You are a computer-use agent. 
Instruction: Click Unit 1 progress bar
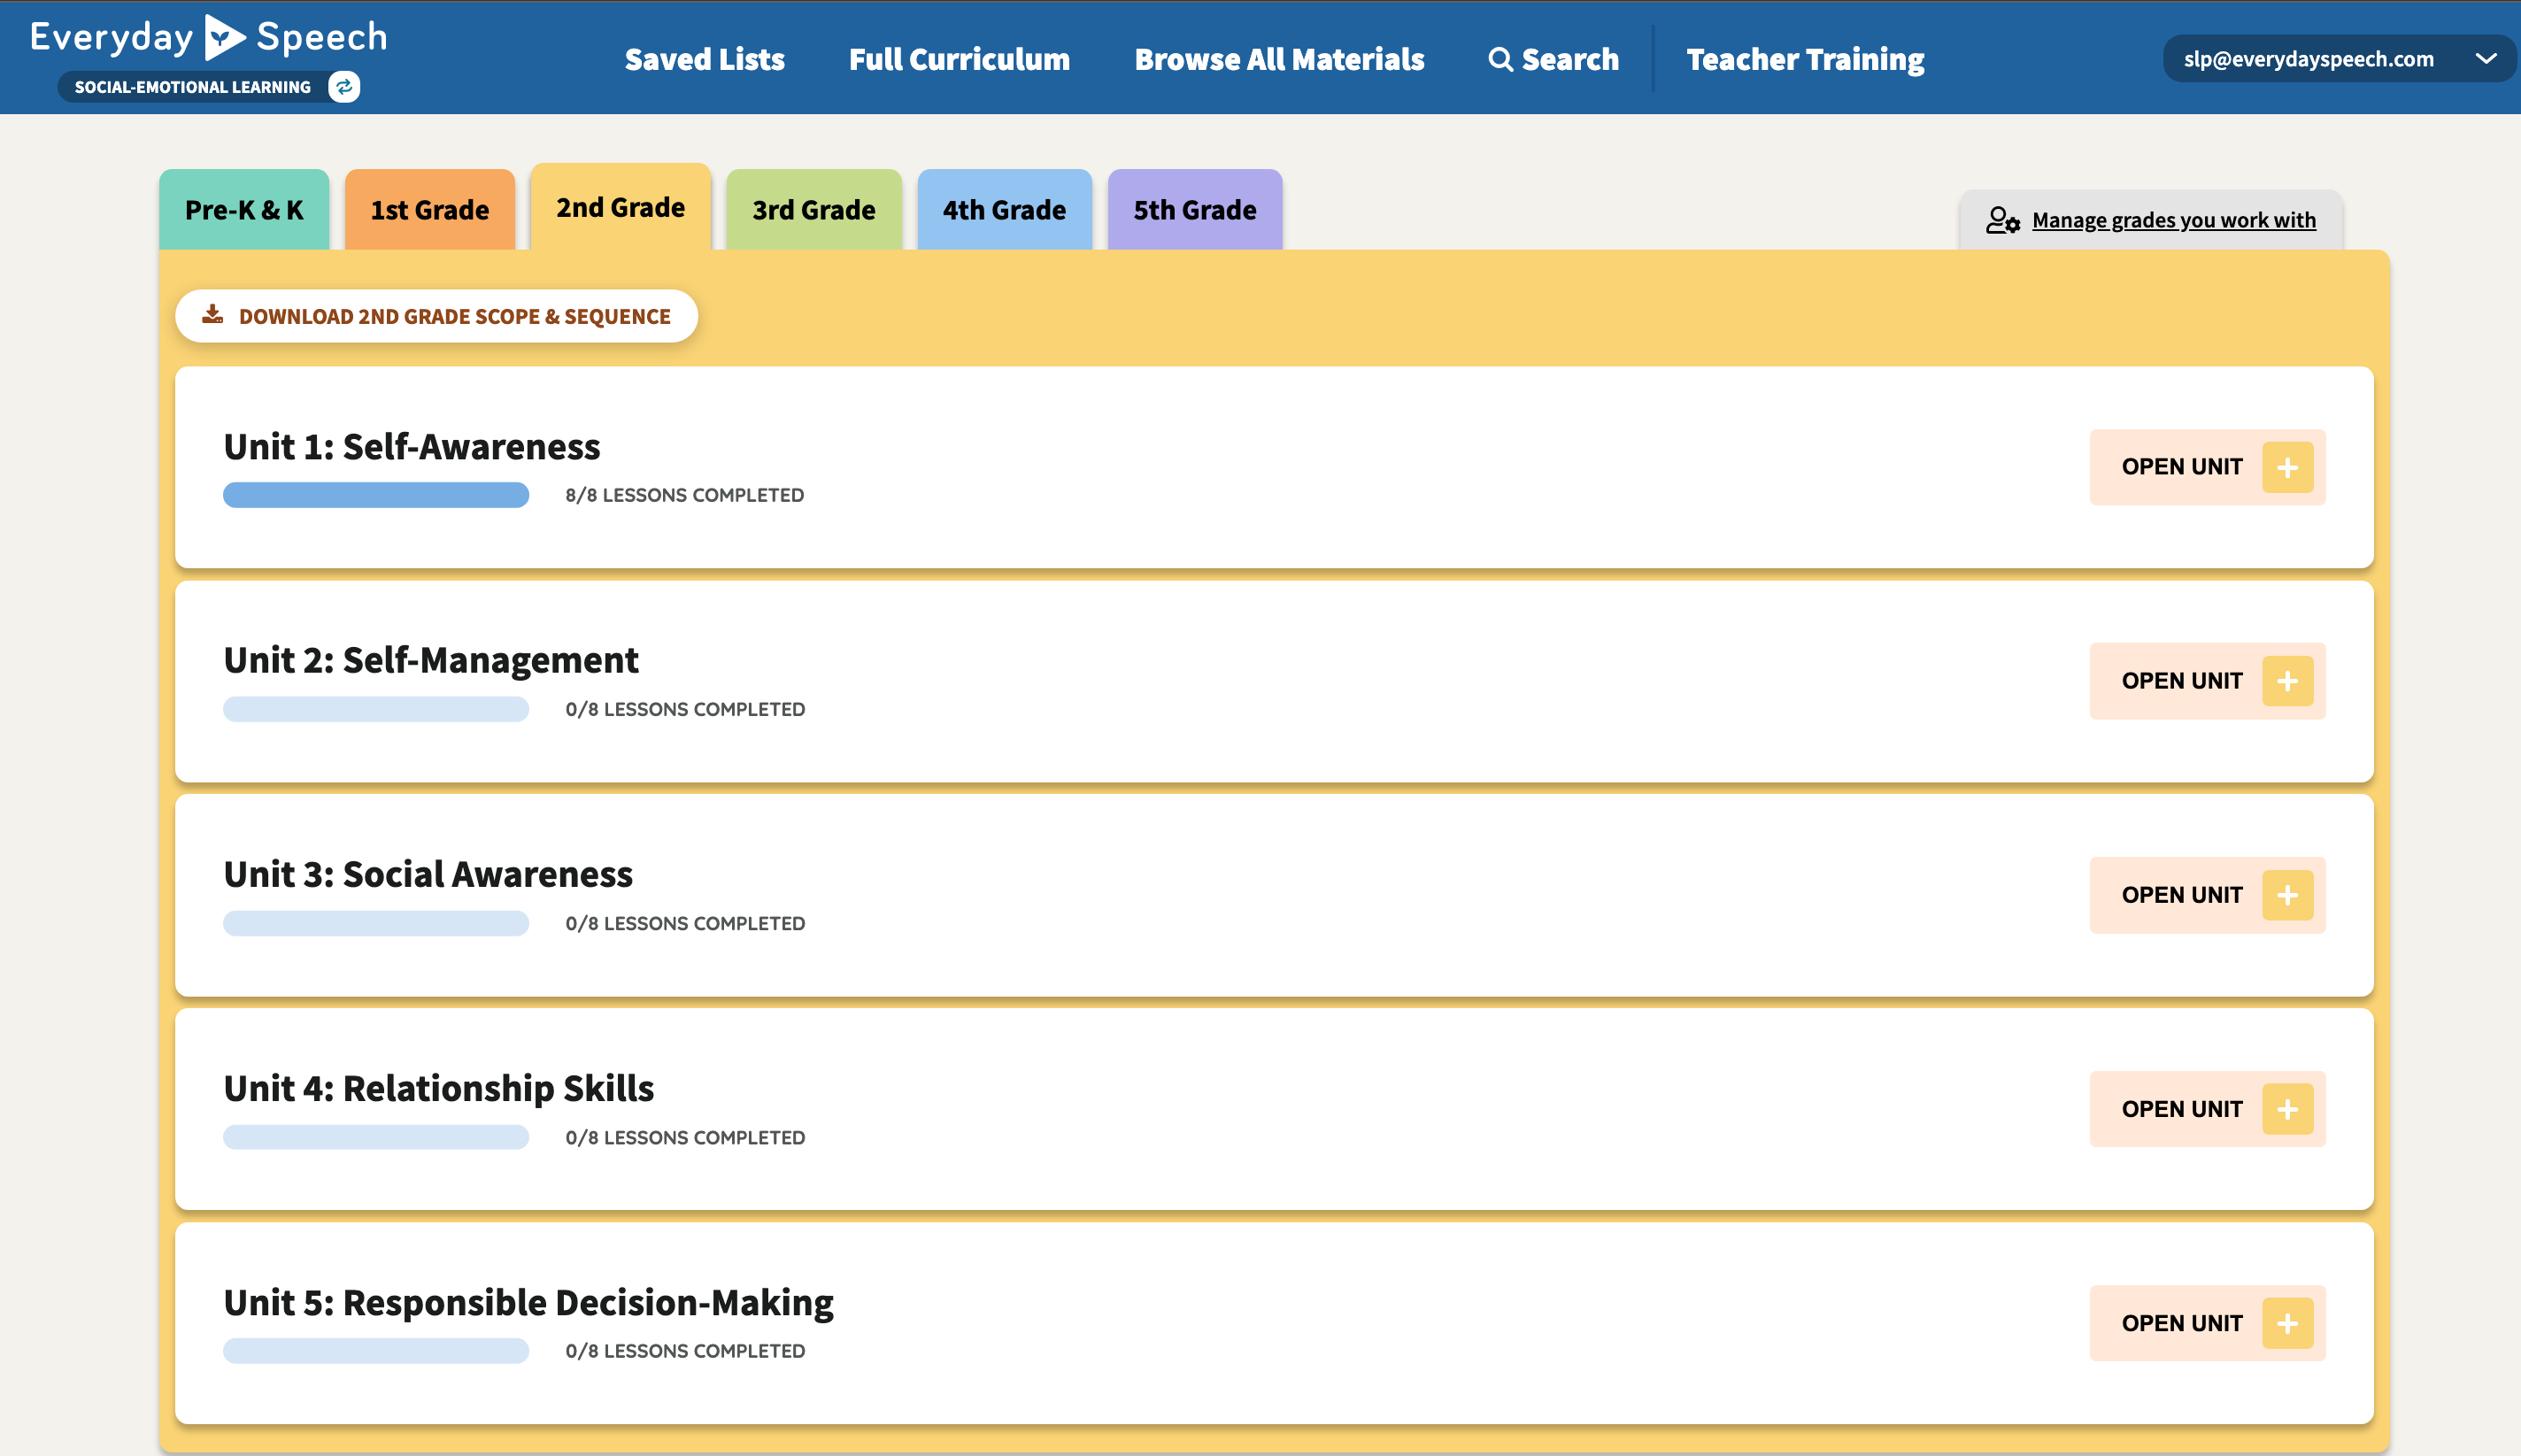point(376,495)
